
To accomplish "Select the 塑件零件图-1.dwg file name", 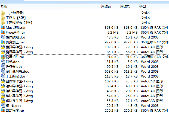I will tap(19, 81).
